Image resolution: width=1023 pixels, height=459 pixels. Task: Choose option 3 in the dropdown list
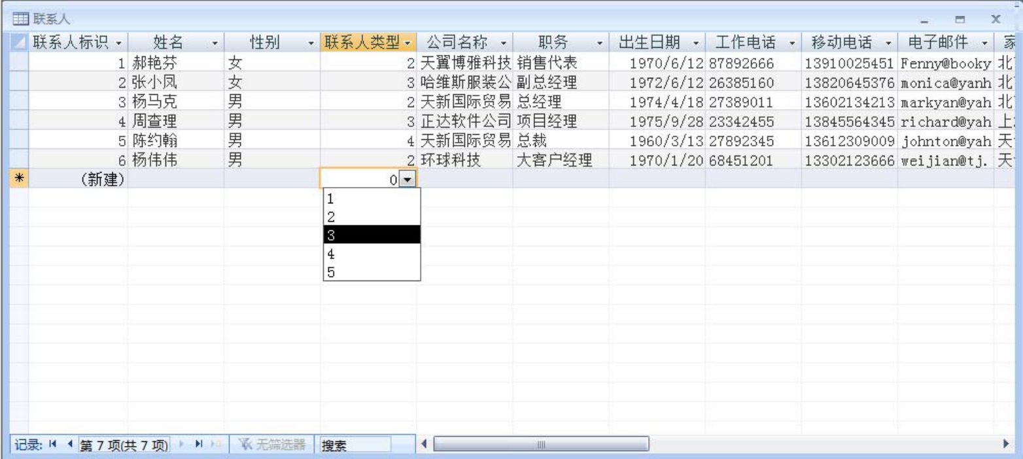click(x=372, y=234)
